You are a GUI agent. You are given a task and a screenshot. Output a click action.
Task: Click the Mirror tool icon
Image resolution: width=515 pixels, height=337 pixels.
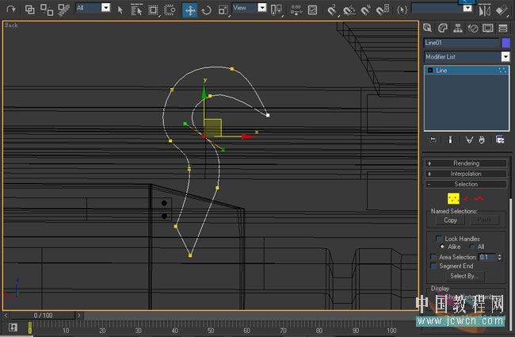coord(484,10)
